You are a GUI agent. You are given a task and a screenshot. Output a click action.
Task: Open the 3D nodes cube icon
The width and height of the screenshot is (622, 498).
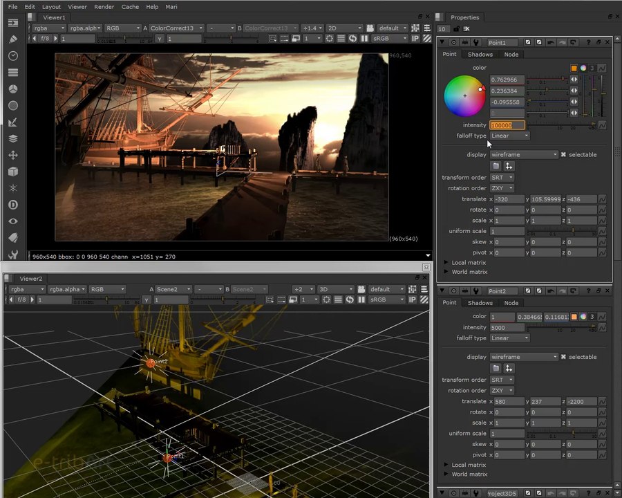click(x=13, y=172)
